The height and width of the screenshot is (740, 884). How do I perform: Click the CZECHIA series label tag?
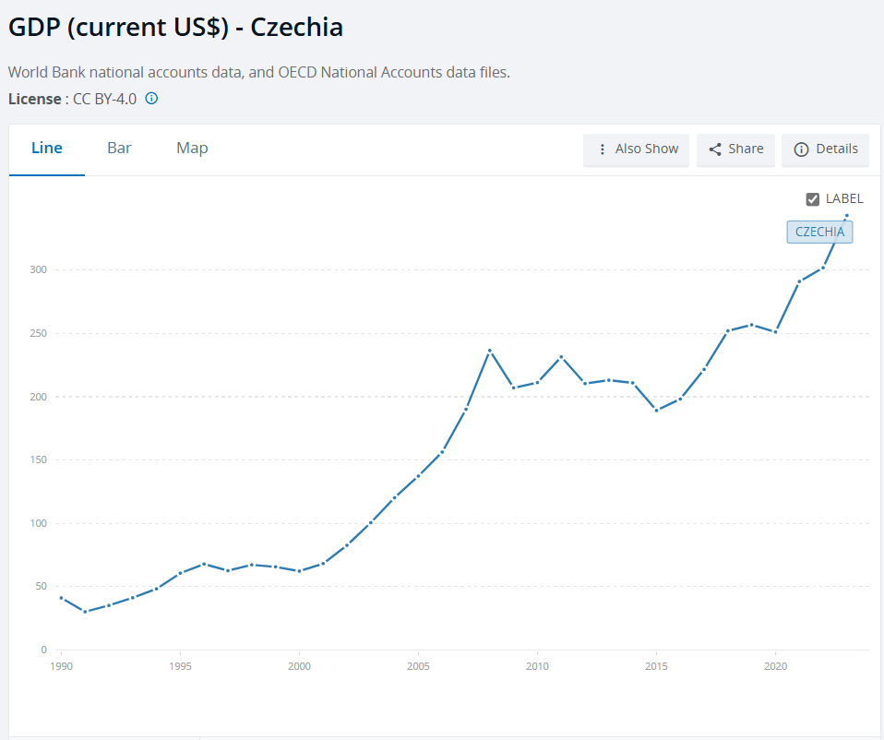(819, 232)
